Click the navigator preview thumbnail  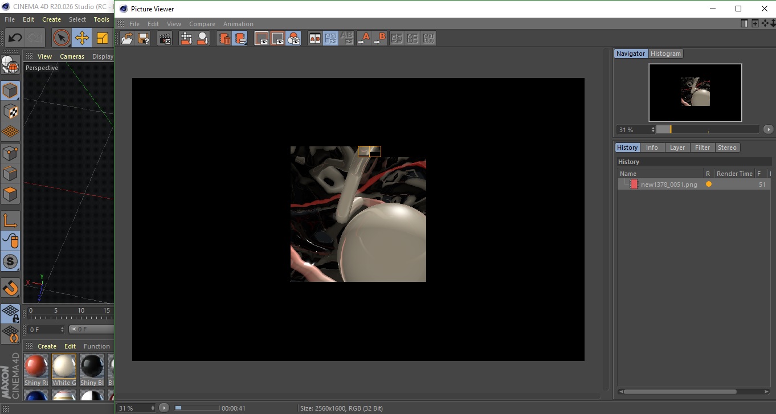point(695,92)
